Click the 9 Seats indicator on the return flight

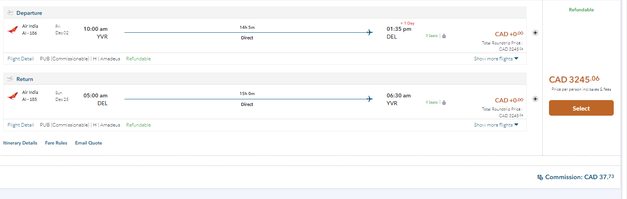(432, 102)
